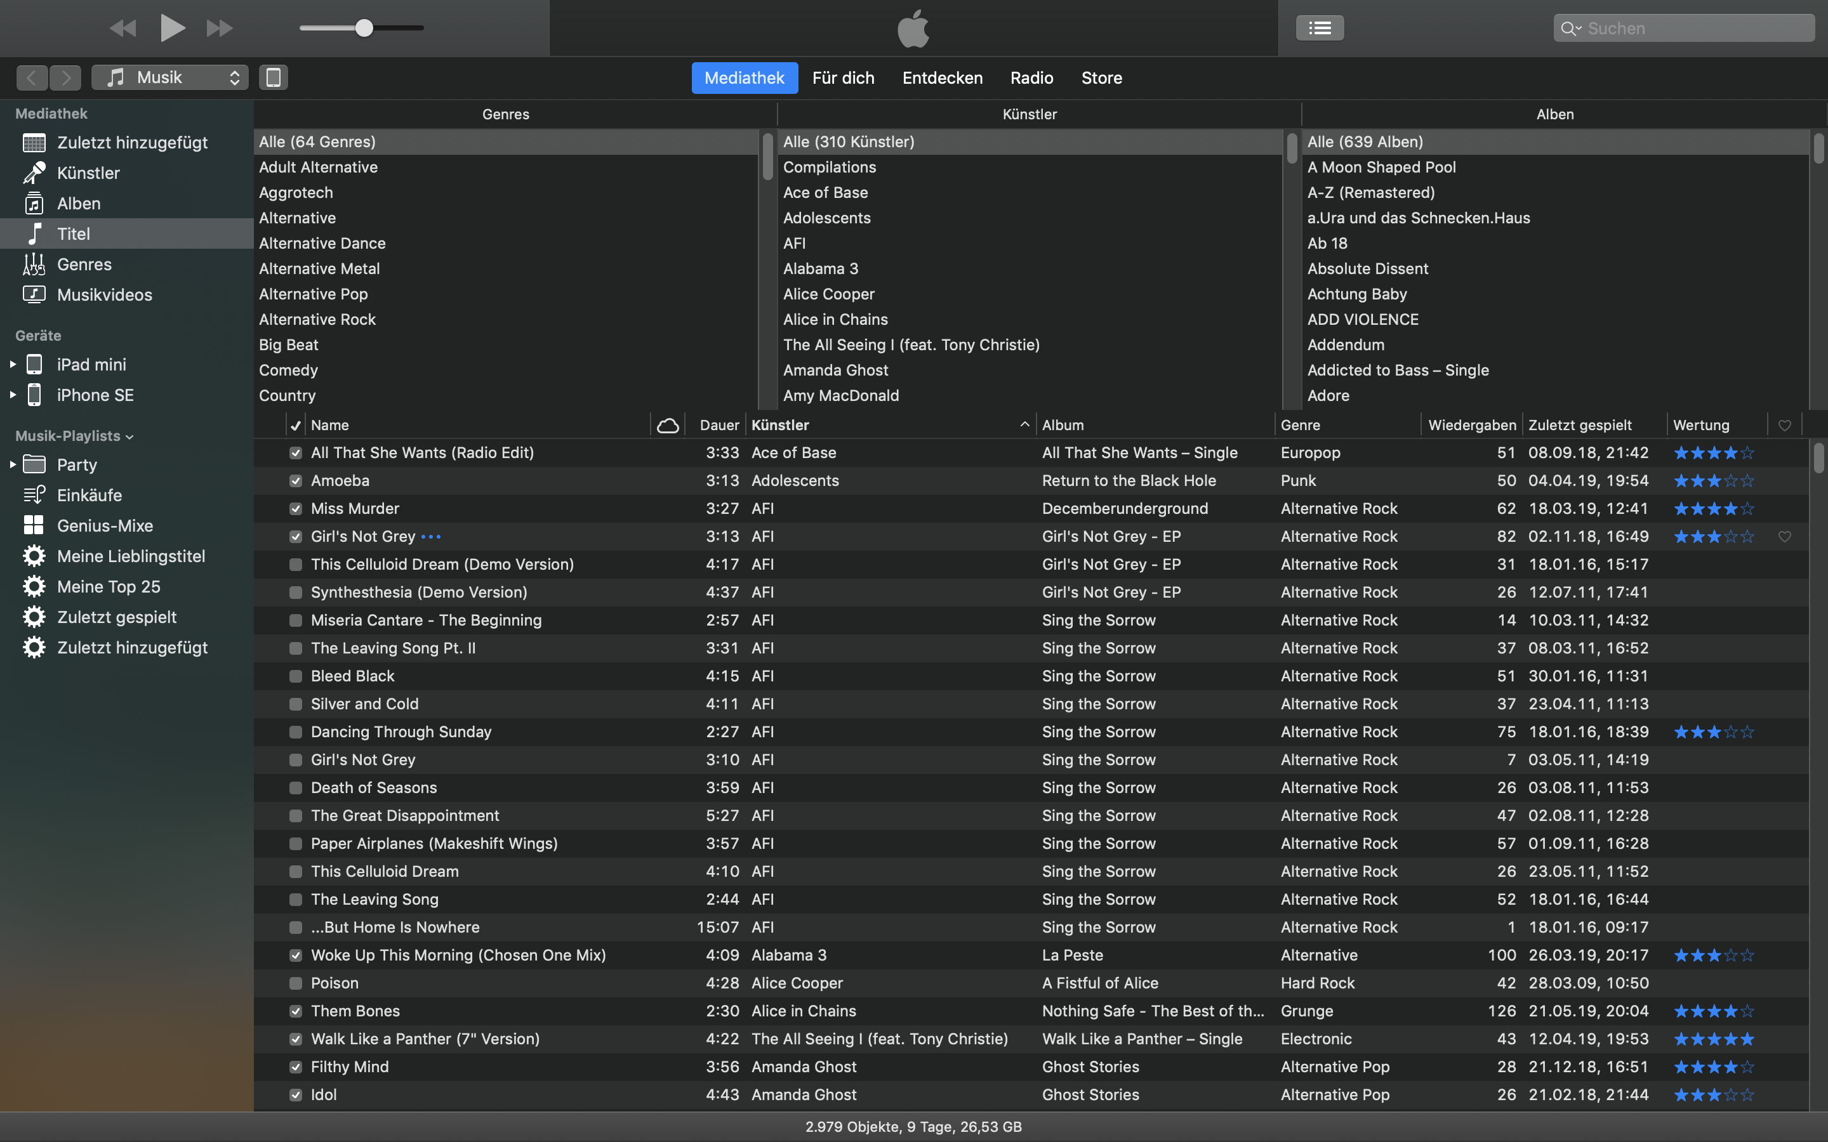Open Genius-Mixe in the sidebar
The height and width of the screenshot is (1142, 1828).
tap(105, 526)
